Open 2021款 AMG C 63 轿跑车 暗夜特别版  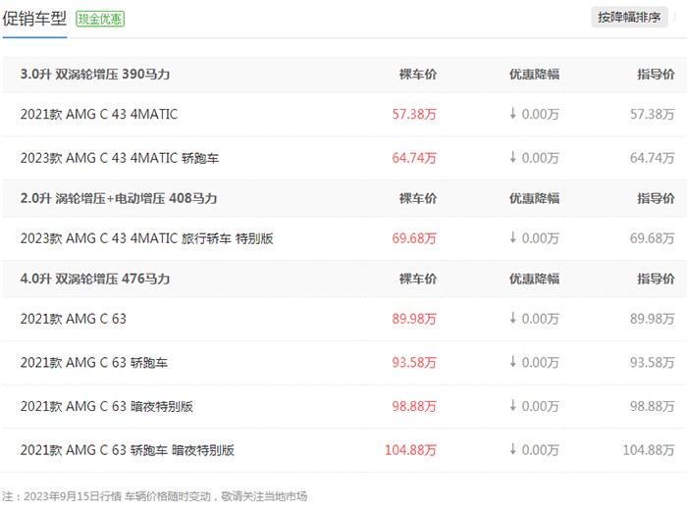127,450
